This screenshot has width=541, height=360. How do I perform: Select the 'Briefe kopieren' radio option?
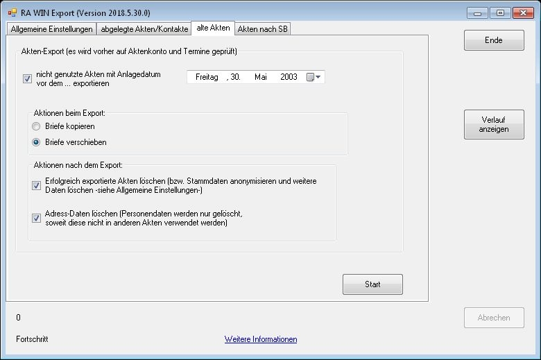(37, 126)
